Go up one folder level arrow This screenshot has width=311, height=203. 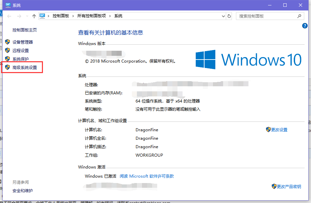34,16
